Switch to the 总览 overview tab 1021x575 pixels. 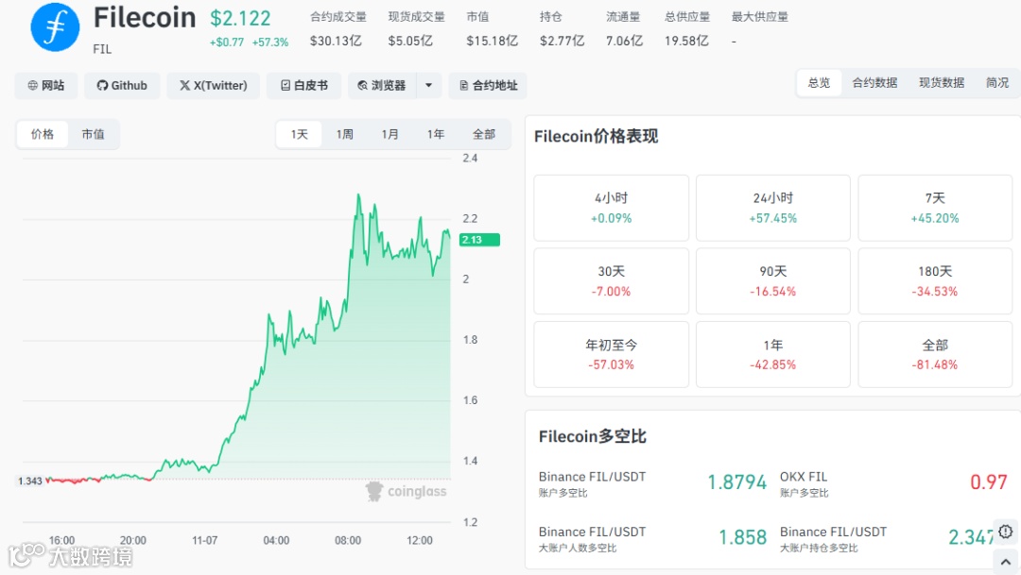[819, 82]
